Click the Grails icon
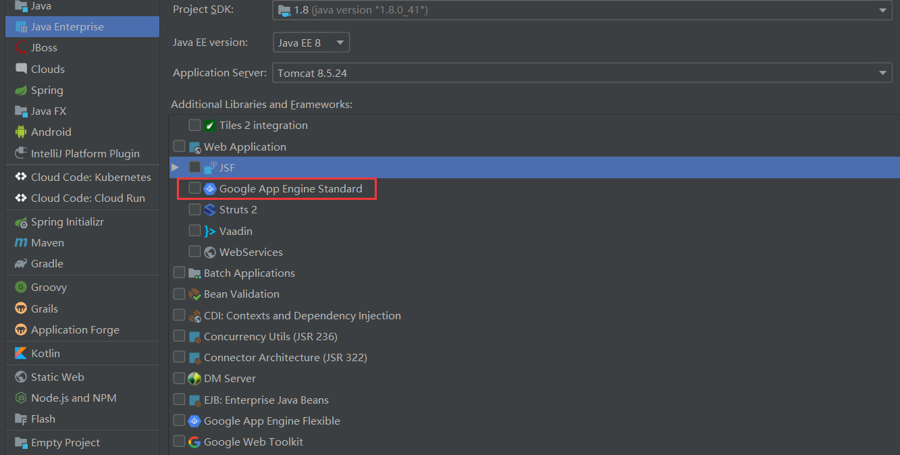 [x=21, y=309]
